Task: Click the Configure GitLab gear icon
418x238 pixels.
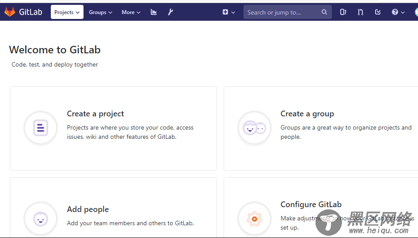Action: [255, 219]
